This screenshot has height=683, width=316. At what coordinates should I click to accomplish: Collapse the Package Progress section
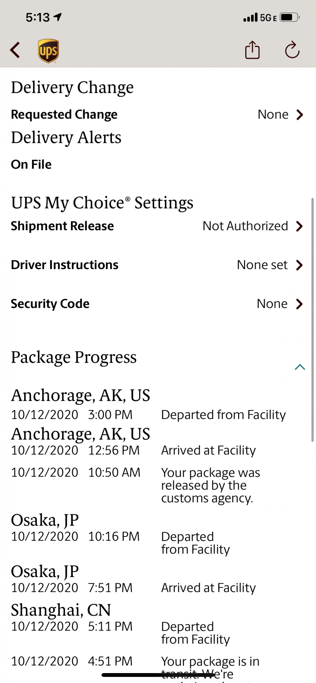[300, 367]
